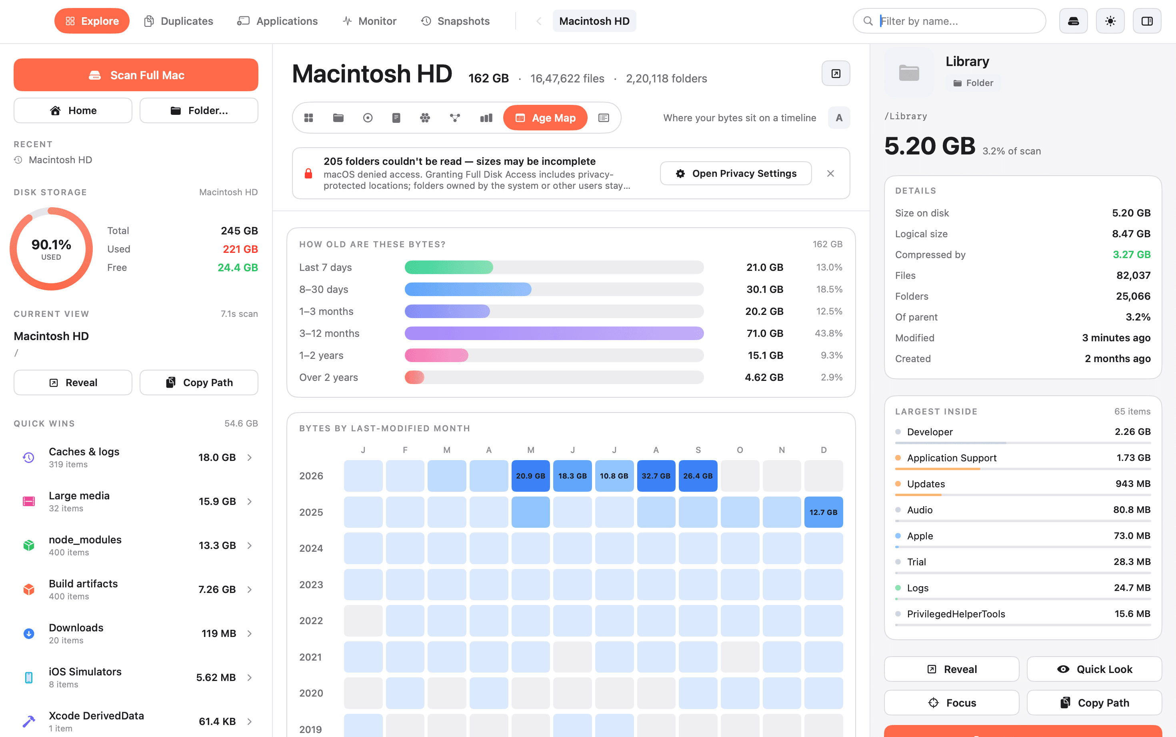This screenshot has height=737, width=1176.
Task: Click Open Privacy Settings
Action: pos(736,174)
